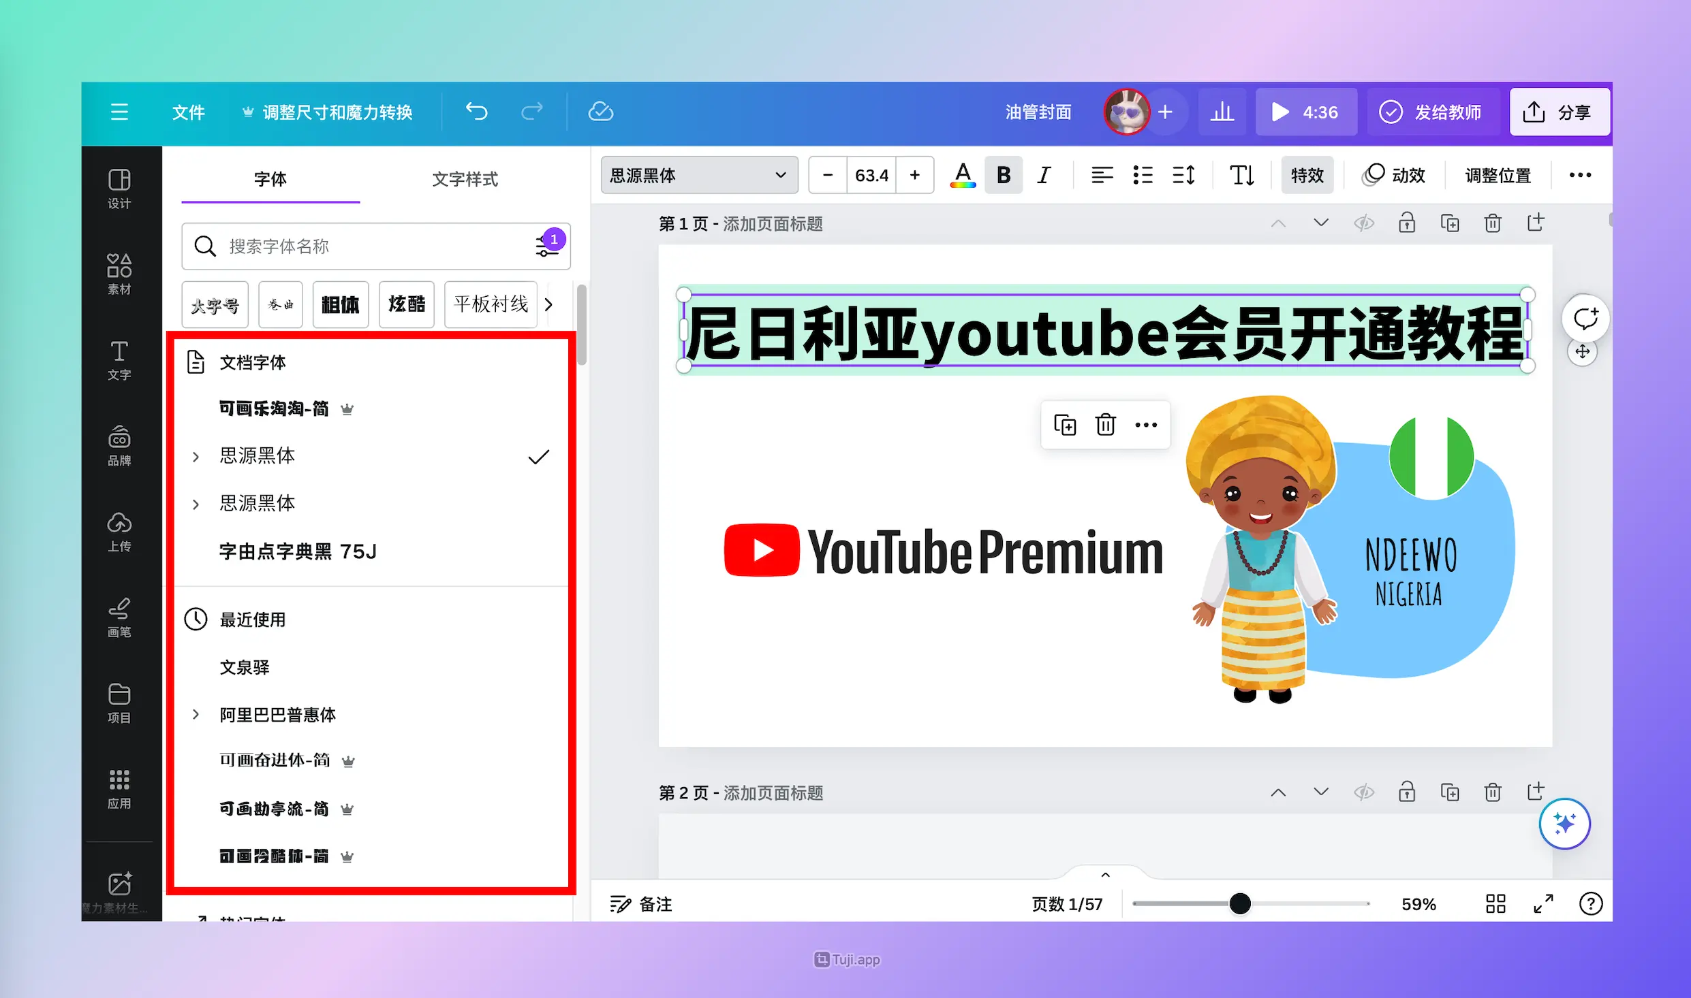The image size is (1691, 998).
Task: Hide page 1 with eye icon
Action: pyautogui.click(x=1364, y=223)
